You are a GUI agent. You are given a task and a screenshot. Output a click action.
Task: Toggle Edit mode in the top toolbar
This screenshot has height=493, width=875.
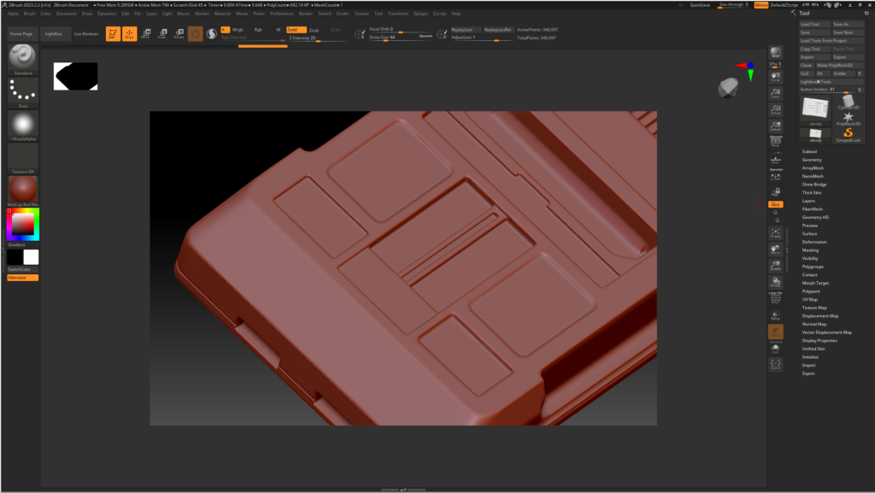click(x=114, y=33)
